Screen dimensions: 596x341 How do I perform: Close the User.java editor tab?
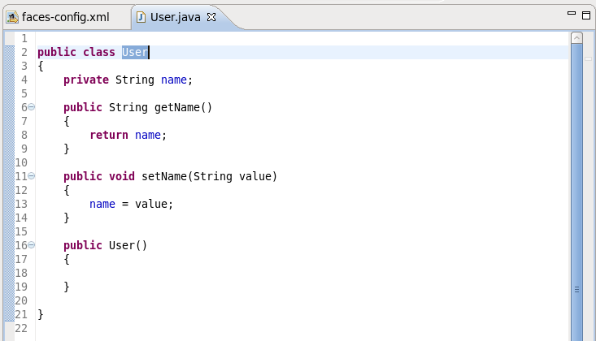(212, 17)
